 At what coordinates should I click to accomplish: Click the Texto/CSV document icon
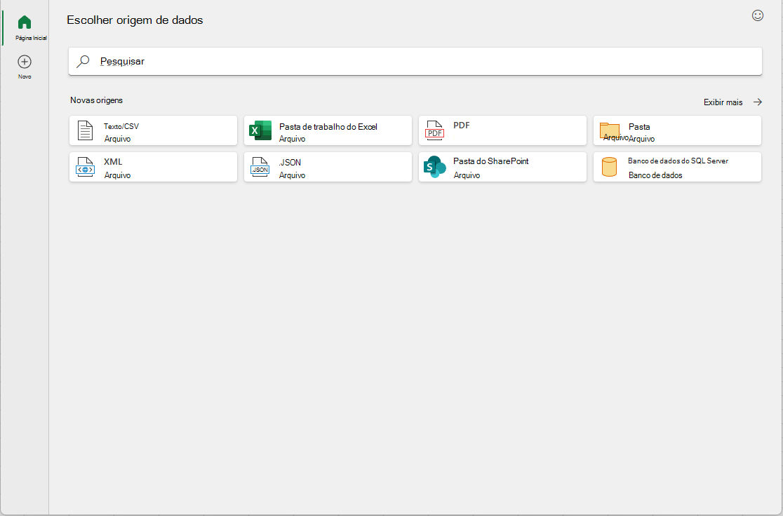tap(86, 130)
